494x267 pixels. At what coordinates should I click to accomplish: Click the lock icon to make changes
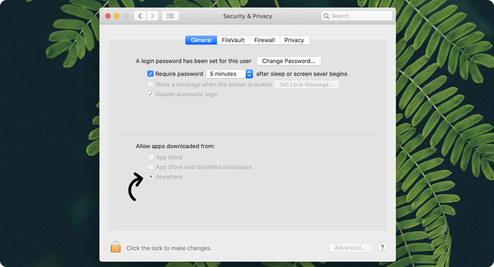pyautogui.click(x=116, y=247)
